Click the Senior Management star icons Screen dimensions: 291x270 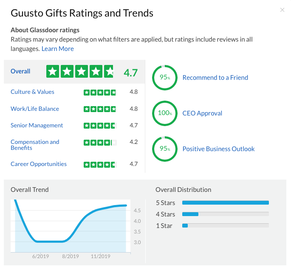click(100, 126)
